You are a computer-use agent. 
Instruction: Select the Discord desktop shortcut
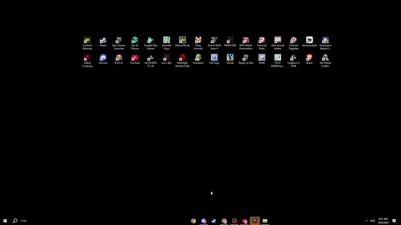pos(103,59)
